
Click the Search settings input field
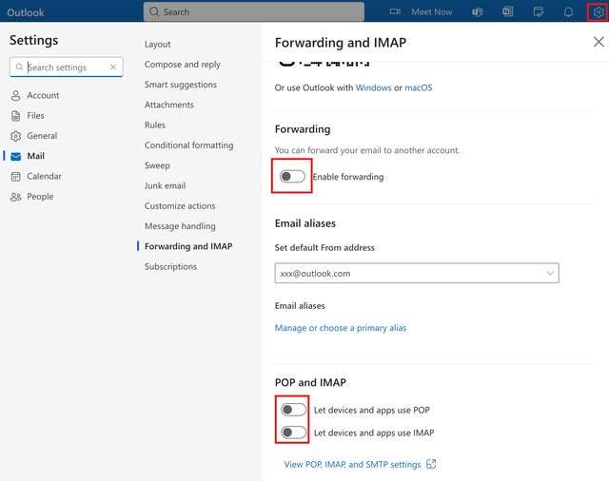pos(65,67)
